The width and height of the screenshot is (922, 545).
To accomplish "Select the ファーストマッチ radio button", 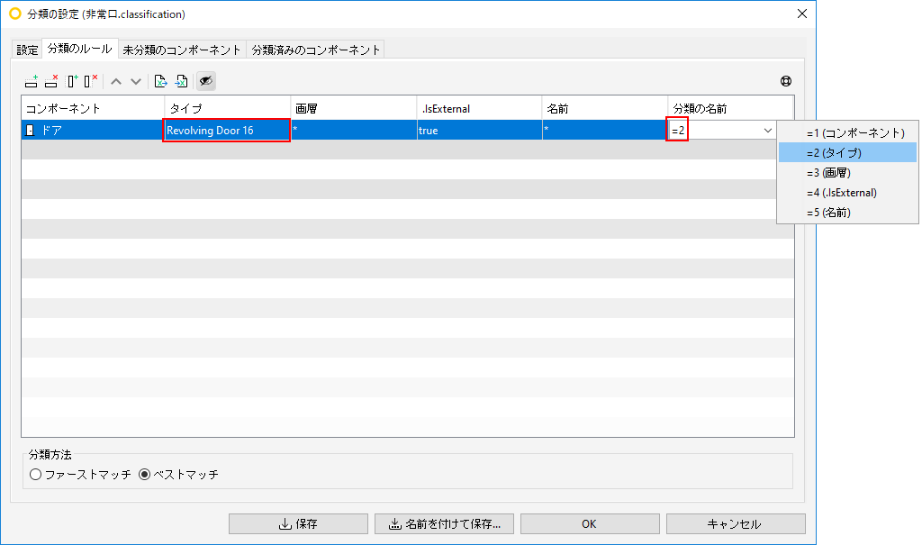I will [x=35, y=475].
